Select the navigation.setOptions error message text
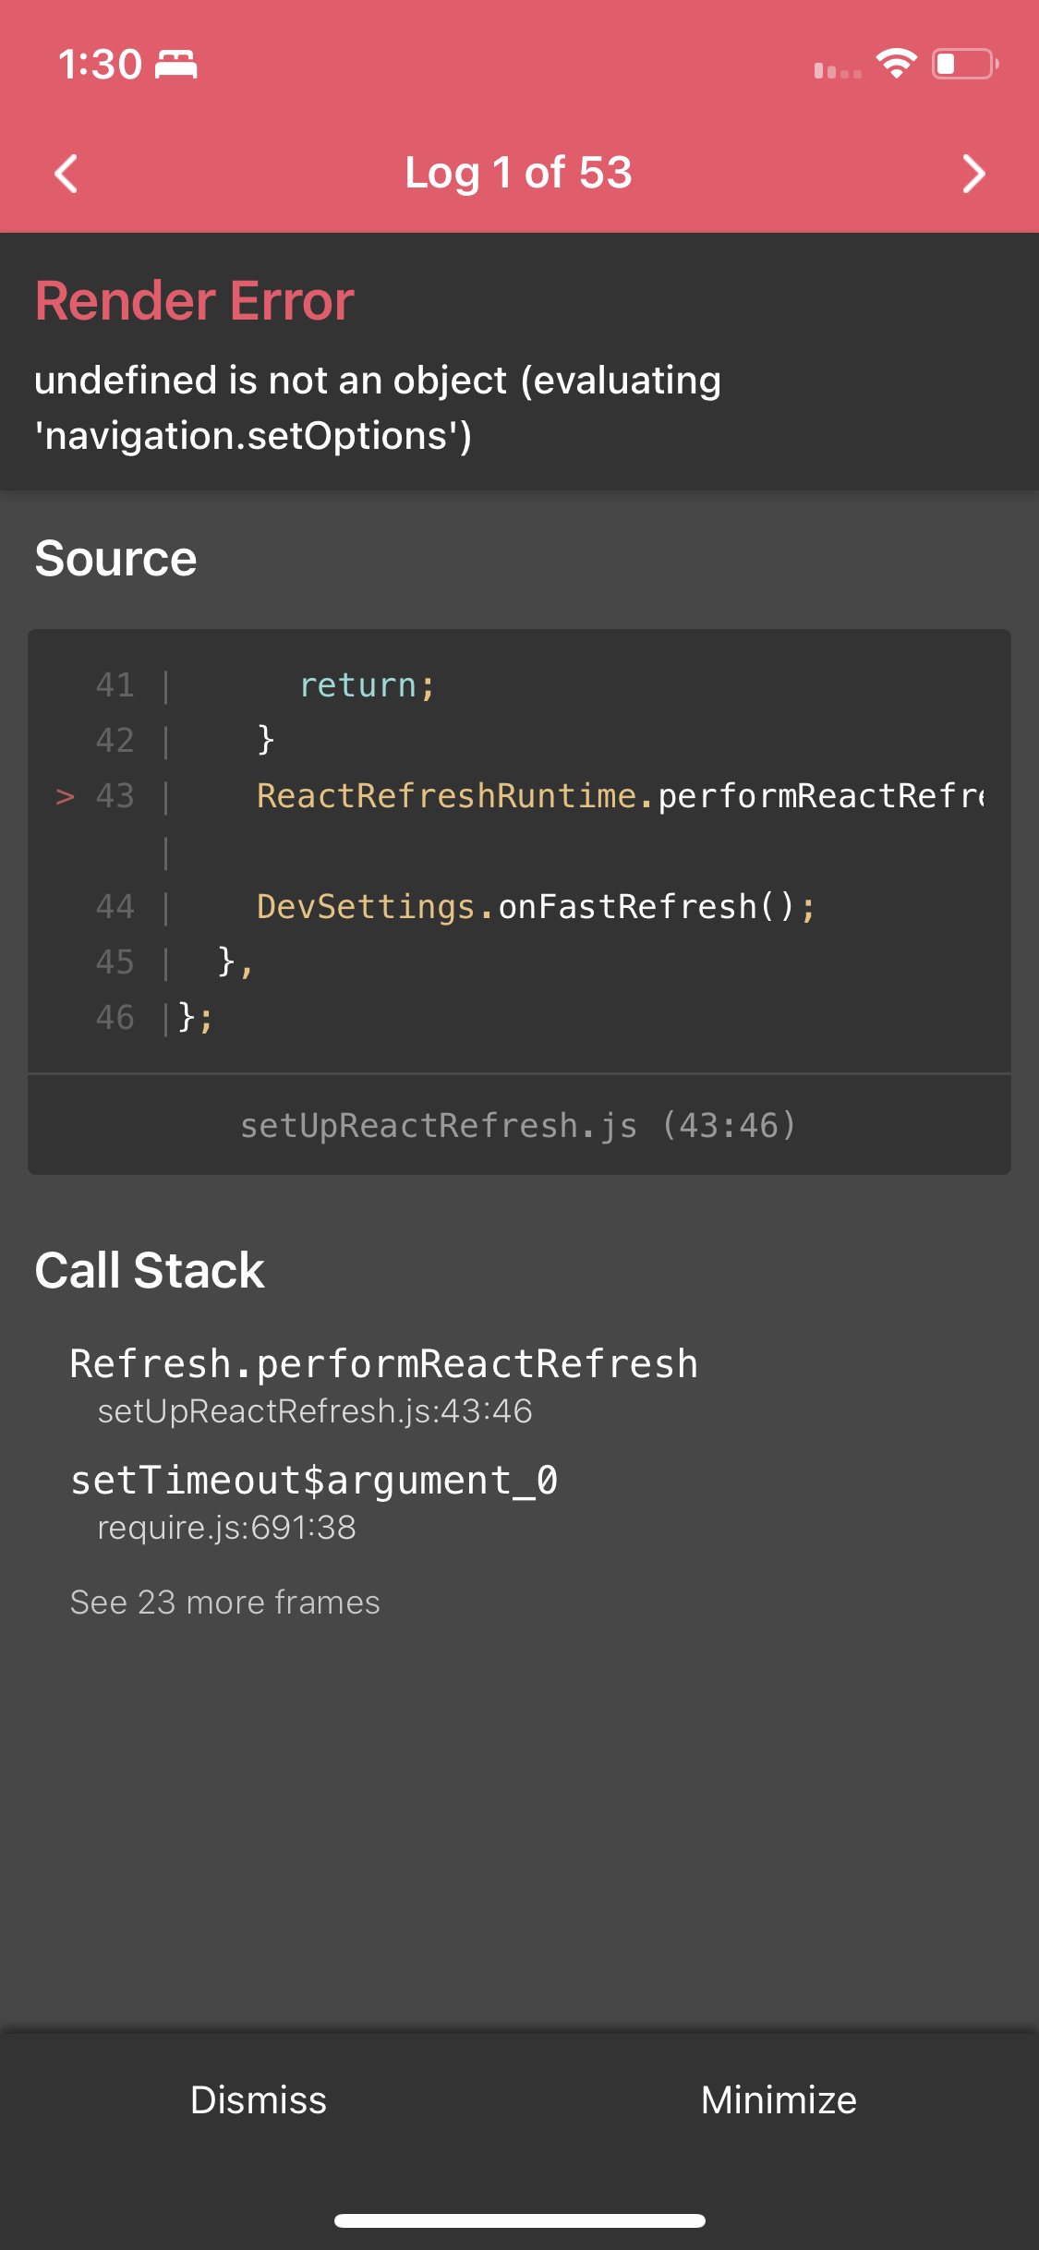1039x2250 pixels. point(378,407)
